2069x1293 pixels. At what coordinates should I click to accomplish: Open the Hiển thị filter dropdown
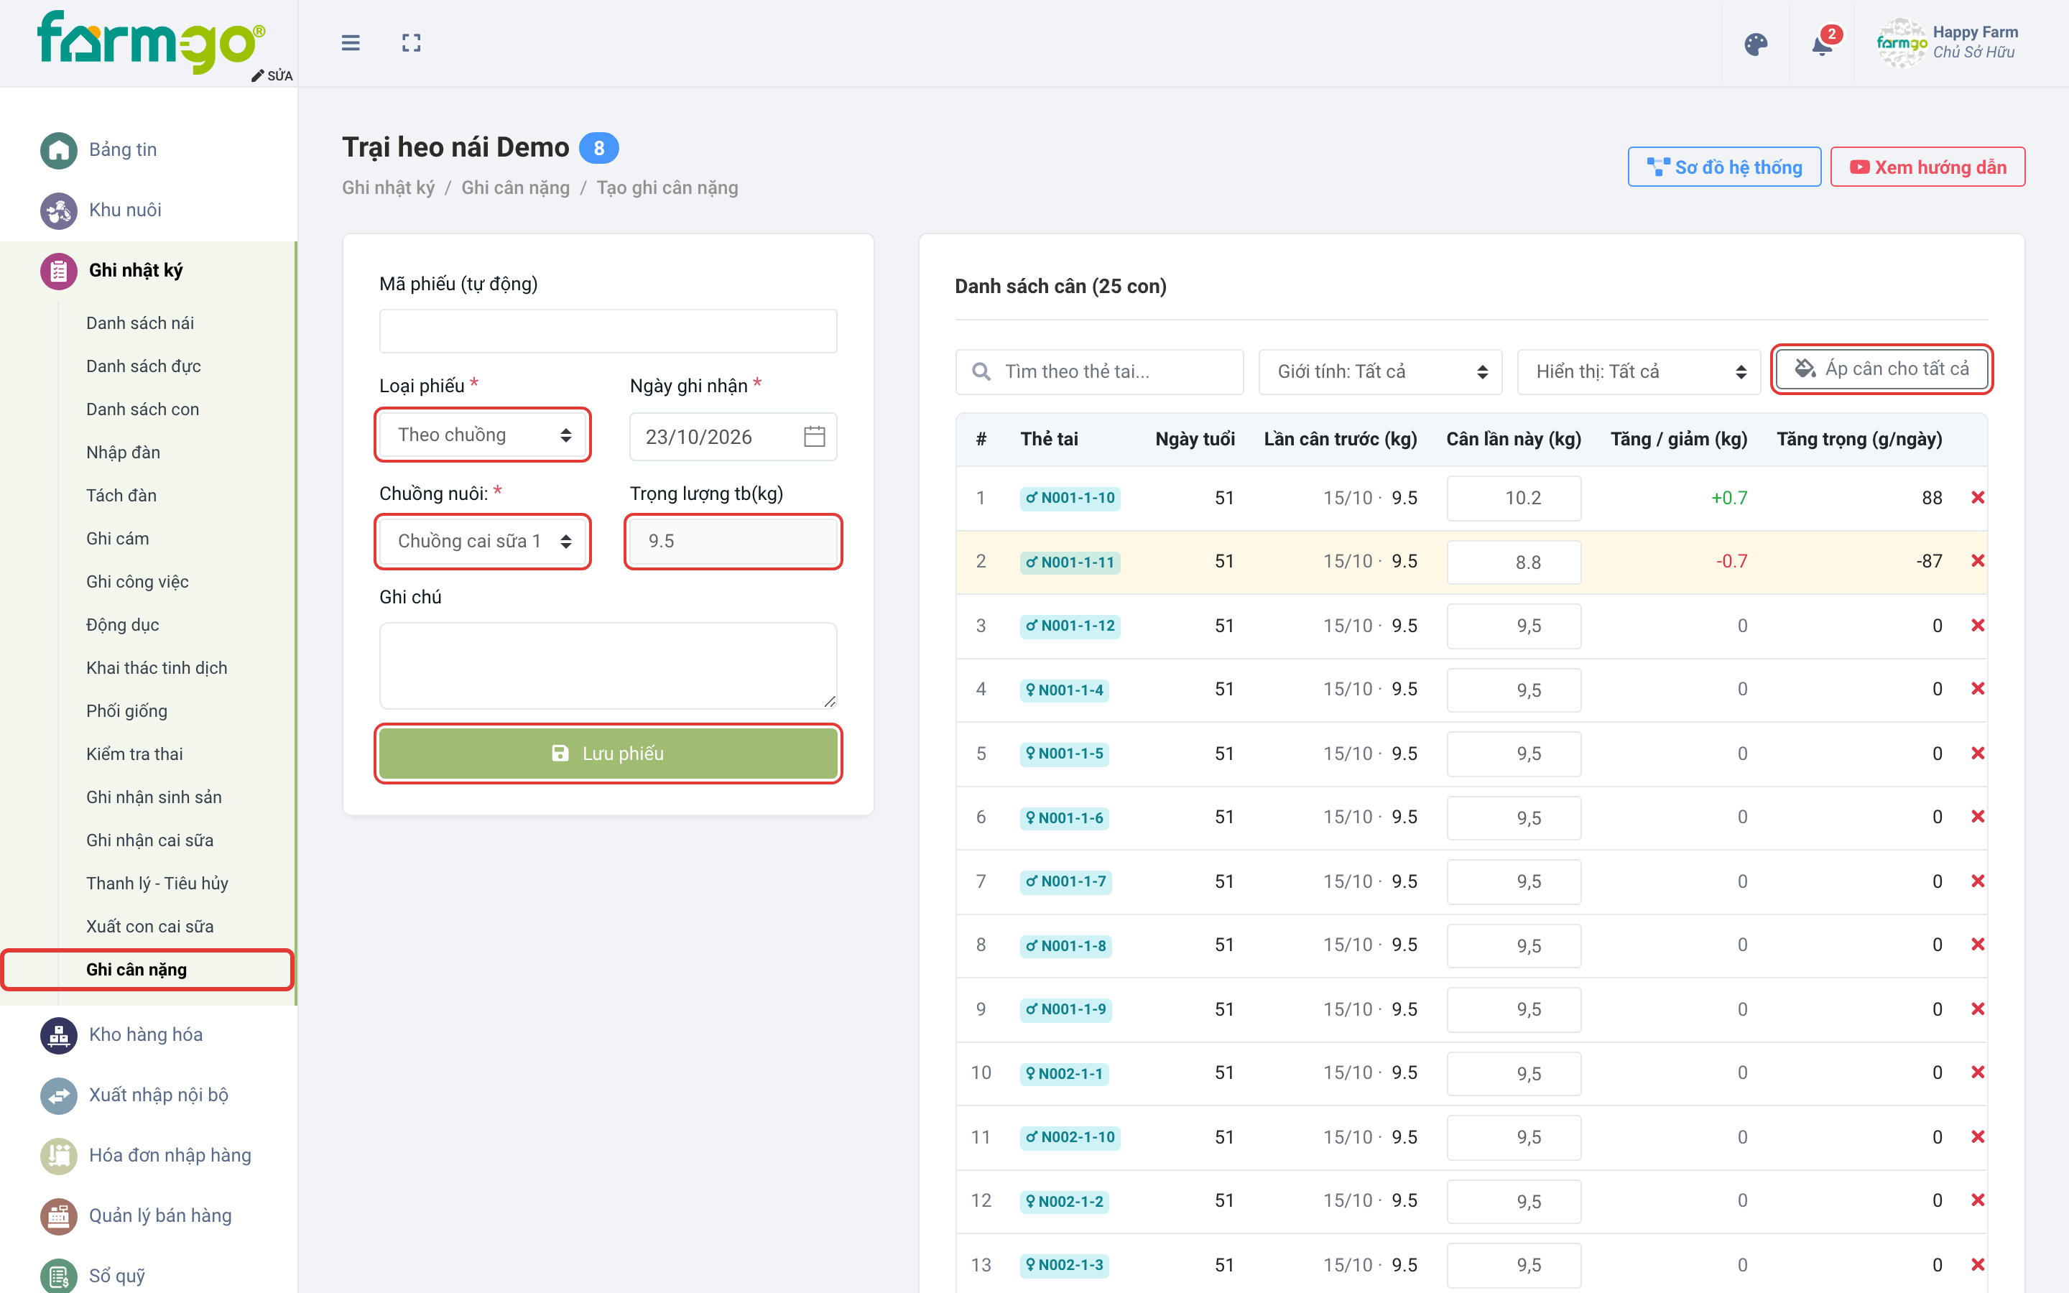click(x=1638, y=372)
